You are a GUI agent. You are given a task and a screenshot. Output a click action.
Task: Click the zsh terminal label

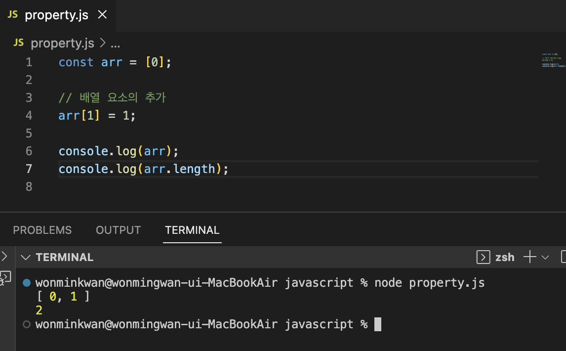click(x=505, y=258)
